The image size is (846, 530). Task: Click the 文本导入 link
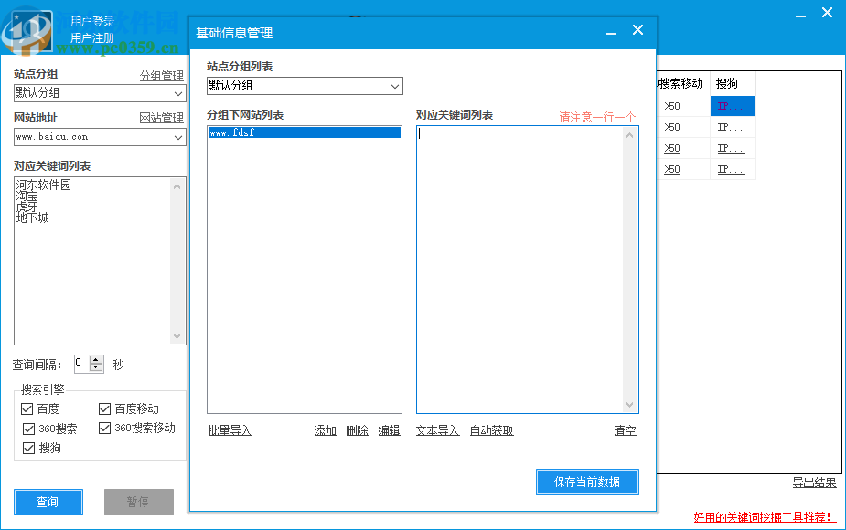[437, 430]
